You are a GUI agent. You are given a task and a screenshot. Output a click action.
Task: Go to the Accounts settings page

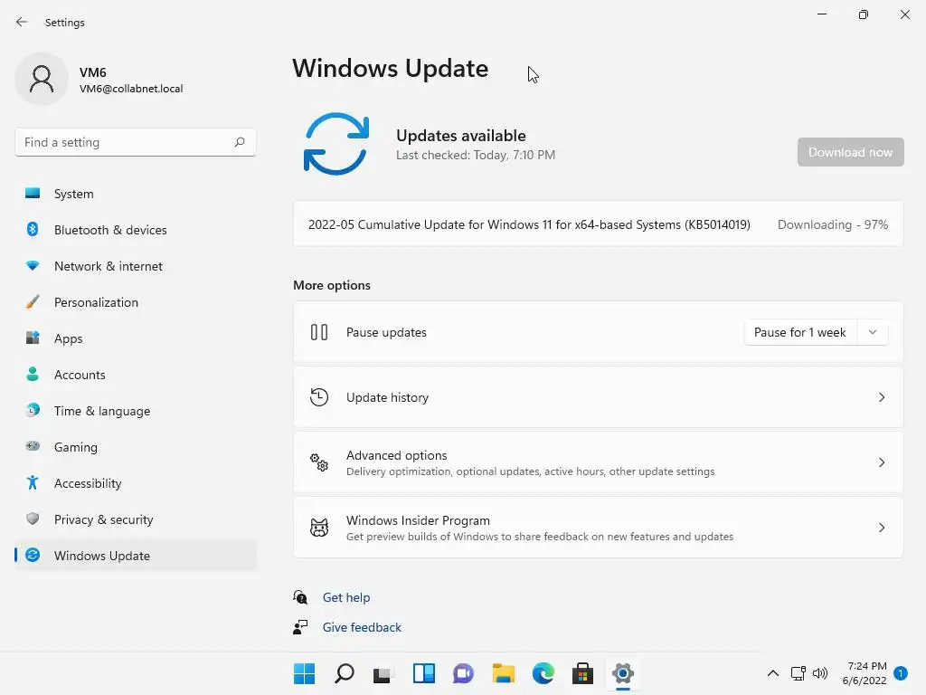[x=136, y=374]
